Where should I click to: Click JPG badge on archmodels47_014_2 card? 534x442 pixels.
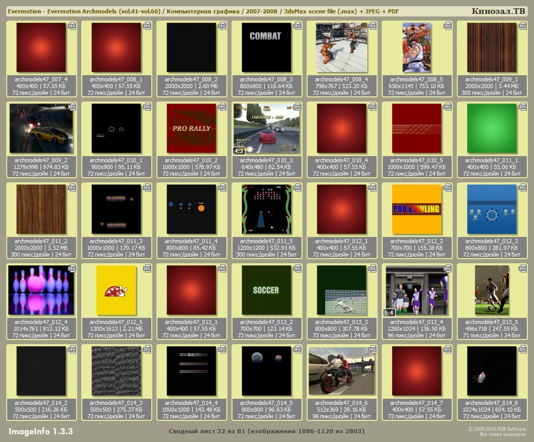click(x=72, y=350)
